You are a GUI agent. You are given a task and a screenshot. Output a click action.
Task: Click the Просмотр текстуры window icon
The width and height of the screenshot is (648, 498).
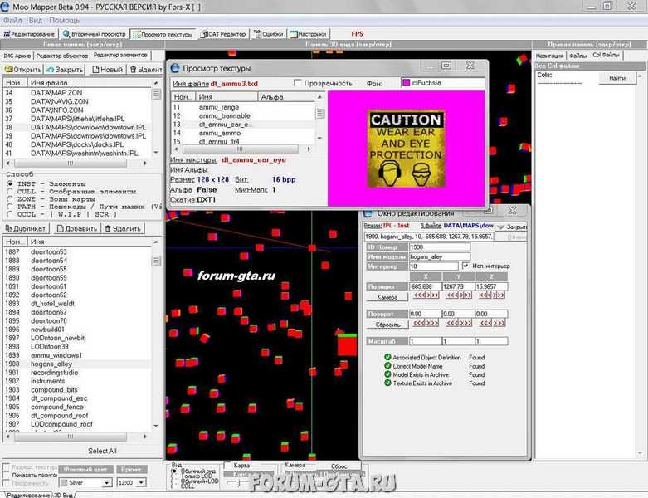click(x=176, y=68)
